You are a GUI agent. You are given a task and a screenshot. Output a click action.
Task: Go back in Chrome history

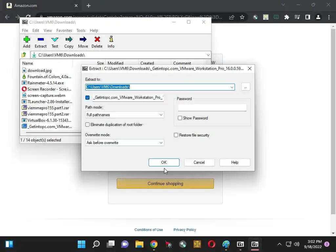pyautogui.click(x=7, y=17)
